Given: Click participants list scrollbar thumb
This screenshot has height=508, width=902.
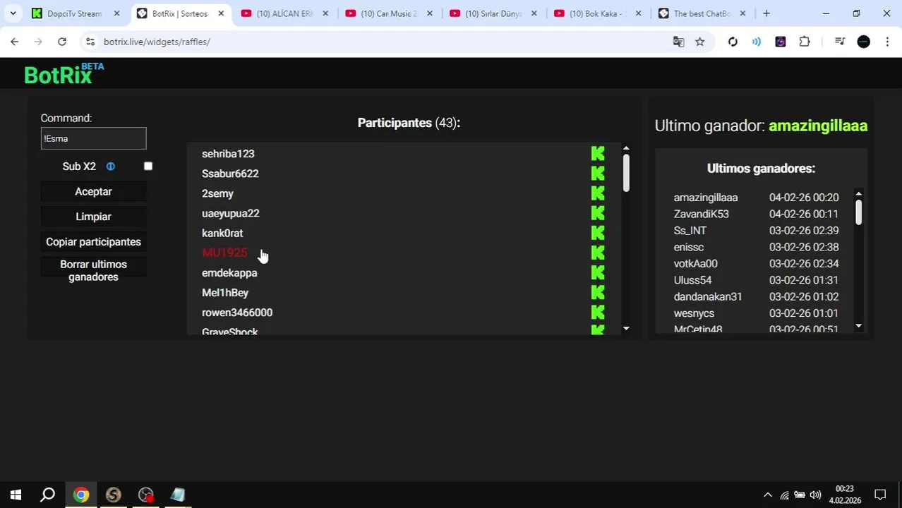Looking at the screenshot, I should [626, 173].
